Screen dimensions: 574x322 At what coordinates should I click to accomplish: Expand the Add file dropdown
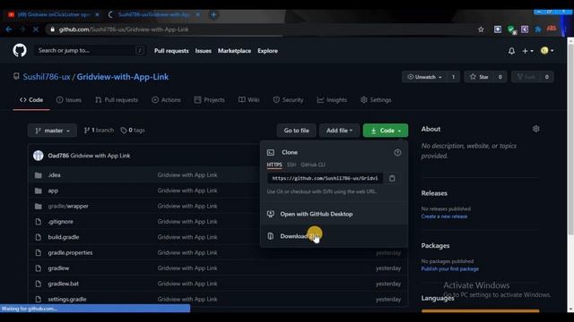tap(339, 131)
